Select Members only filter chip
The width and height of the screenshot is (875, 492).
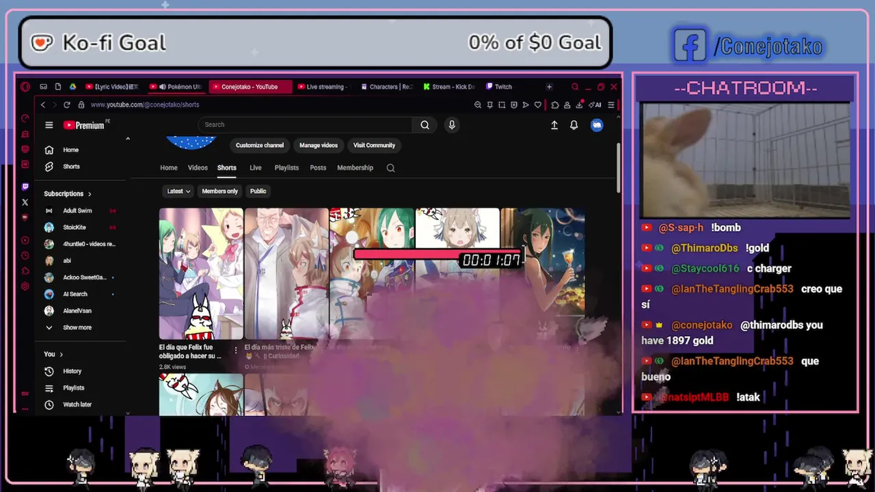pos(220,191)
